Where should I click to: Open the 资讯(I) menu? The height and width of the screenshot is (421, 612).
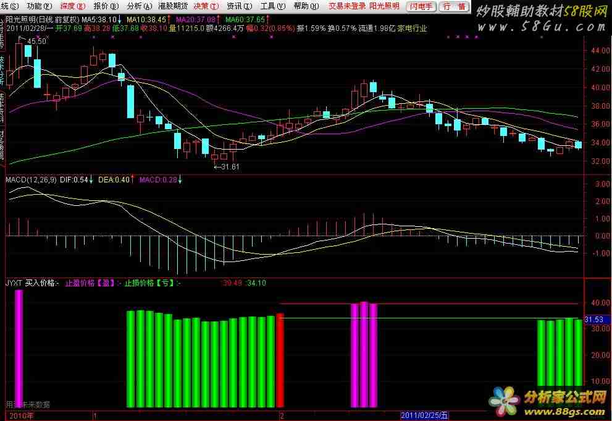point(239,6)
